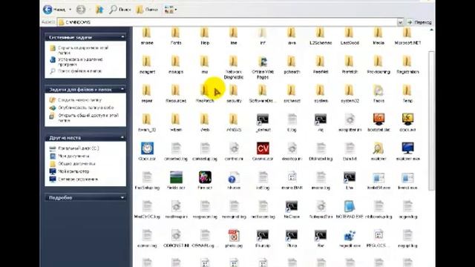Click the Переход go button
475x267 pixels.
click(419, 22)
